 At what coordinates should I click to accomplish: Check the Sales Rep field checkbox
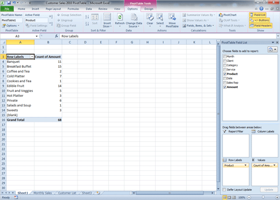225,83
